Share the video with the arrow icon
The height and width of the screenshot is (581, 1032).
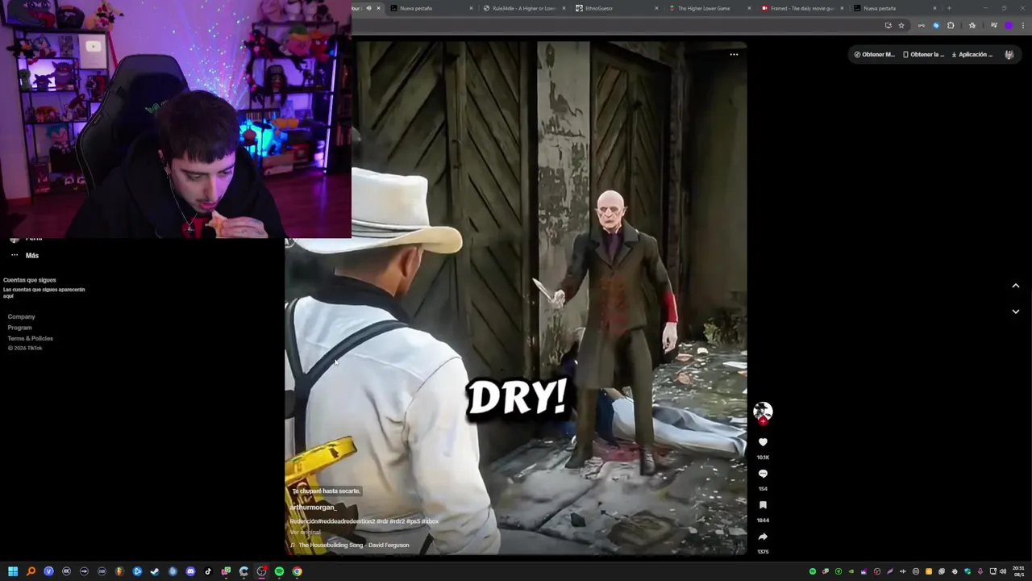(763, 537)
